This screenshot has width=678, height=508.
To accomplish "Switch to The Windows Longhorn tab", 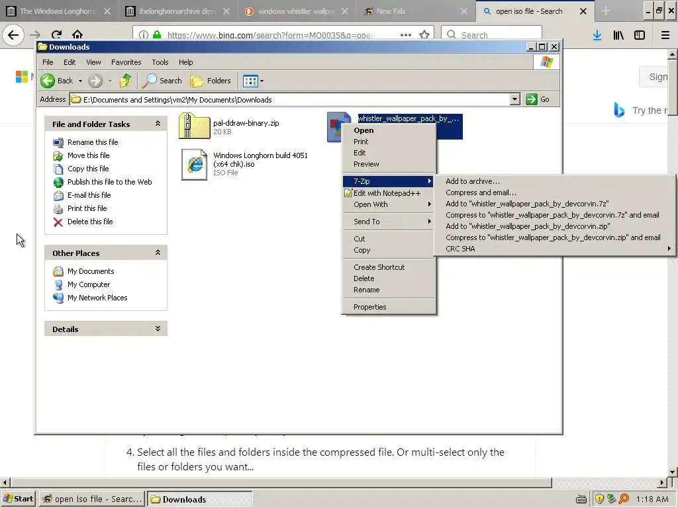I will 59,11.
